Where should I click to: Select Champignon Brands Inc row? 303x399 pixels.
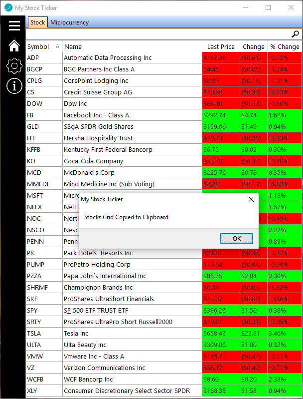[x=164, y=288]
